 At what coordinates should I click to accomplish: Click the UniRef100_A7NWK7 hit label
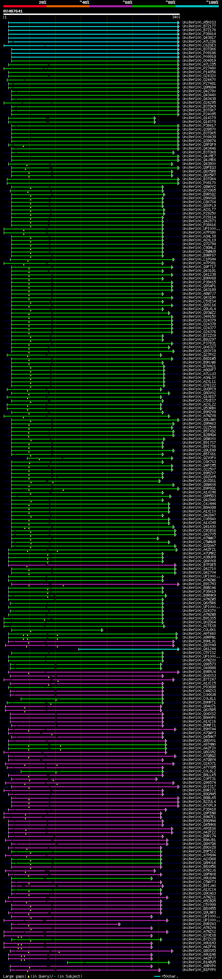pyautogui.click(x=199, y=538)
